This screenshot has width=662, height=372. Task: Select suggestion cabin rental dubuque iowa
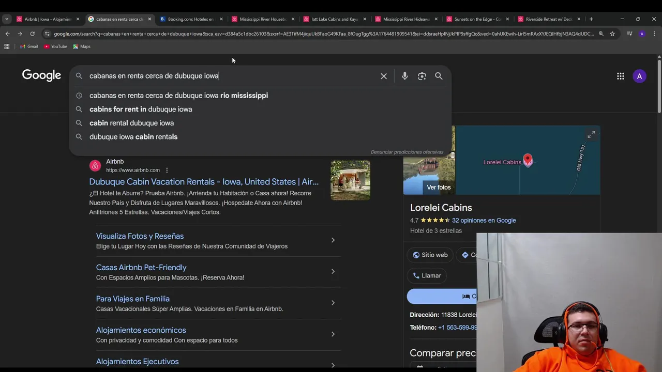[x=260, y=123]
